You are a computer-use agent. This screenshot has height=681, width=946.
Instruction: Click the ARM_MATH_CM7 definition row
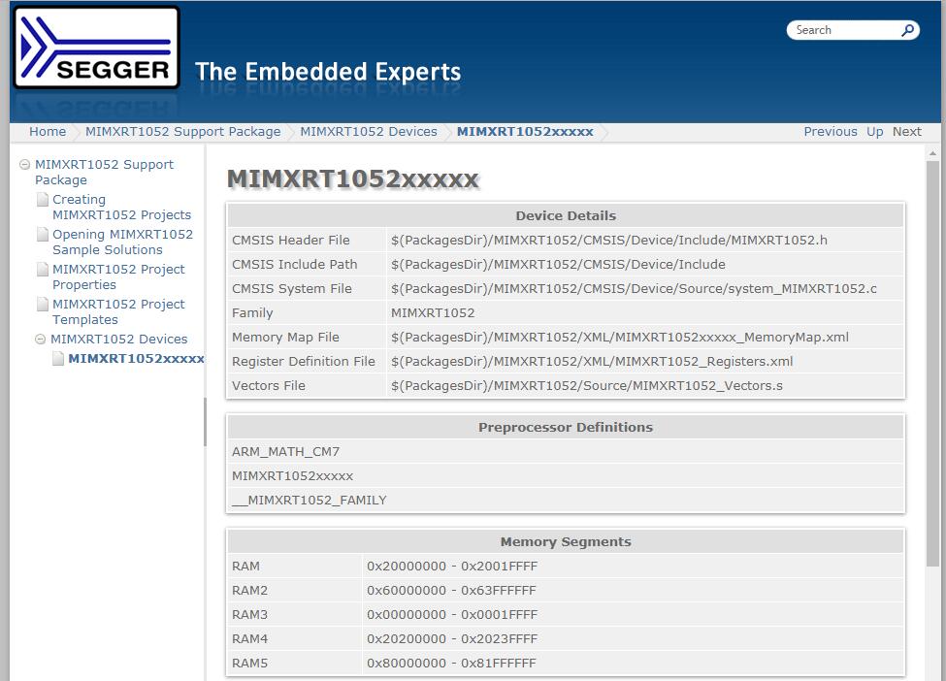[x=566, y=451]
